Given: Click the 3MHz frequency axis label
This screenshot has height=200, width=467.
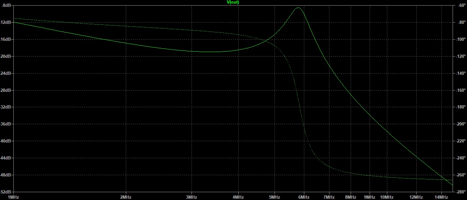Looking at the screenshot, I should [x=192, y=197].
